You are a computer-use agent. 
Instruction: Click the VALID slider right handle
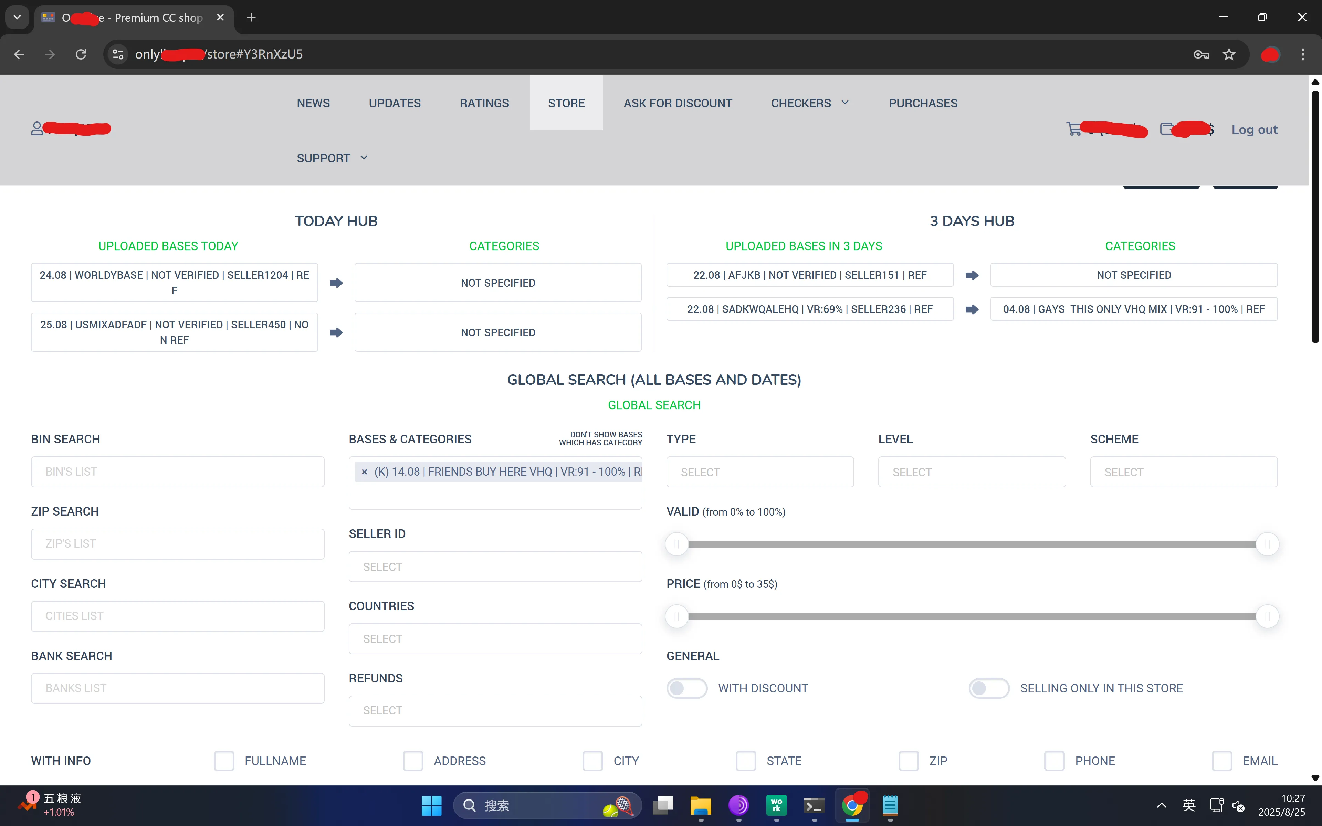[x=1267, y=544]
